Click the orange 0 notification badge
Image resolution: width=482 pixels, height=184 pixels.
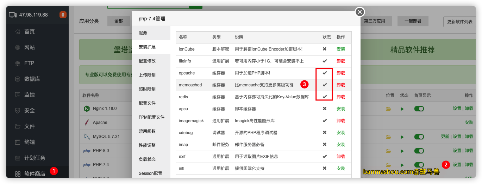point(63,15)
